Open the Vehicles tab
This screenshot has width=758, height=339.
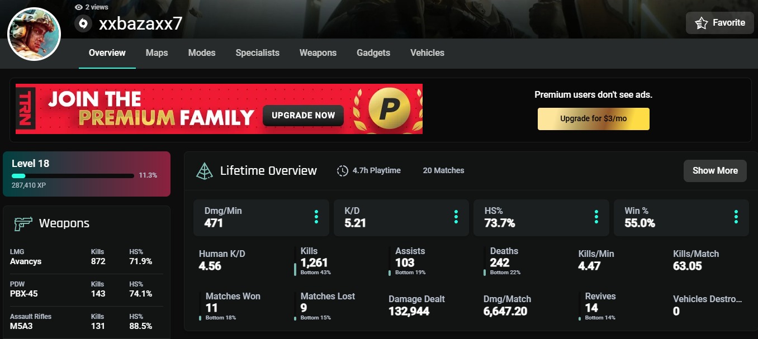(428, 53)
